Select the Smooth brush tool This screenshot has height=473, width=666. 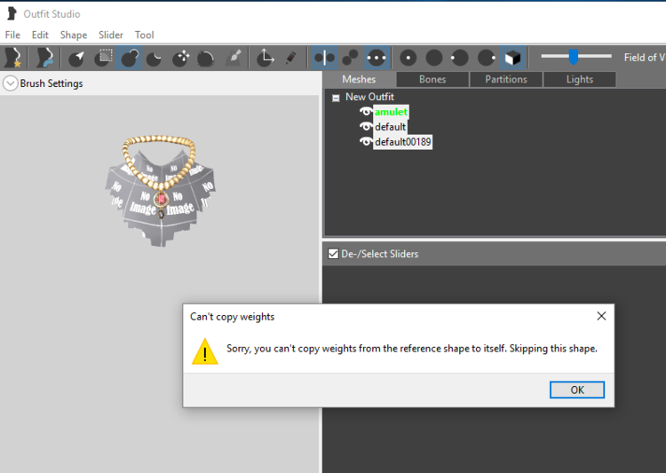[206, 59]
